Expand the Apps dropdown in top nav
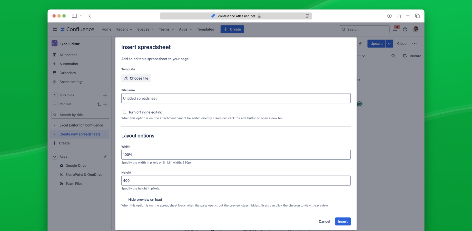 pos(185,30)
